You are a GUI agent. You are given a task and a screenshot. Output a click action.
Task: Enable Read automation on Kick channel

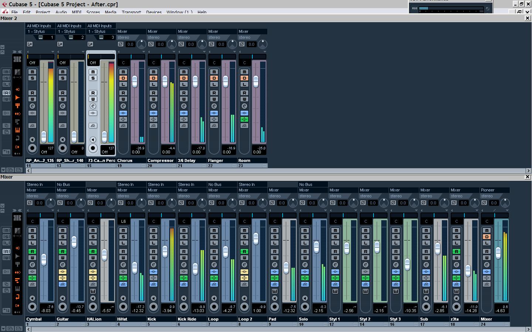click(x=154, y=251)
